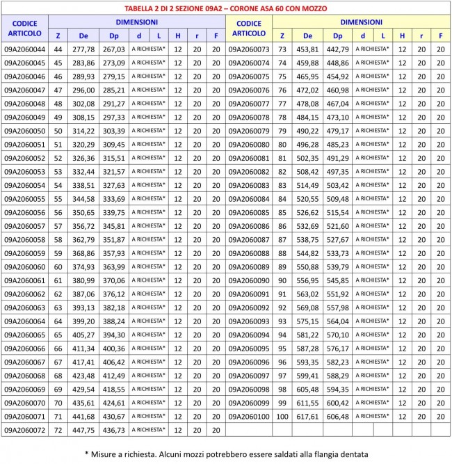Select article code 09A2060044
Image resolution: width=452 pixels, height=464 pixels.
[25, 49]
